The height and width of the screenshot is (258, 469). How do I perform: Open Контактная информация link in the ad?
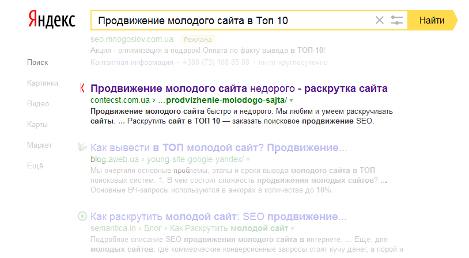click(x=132, y=62)
